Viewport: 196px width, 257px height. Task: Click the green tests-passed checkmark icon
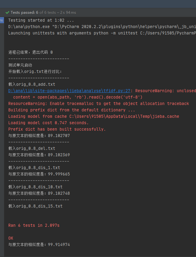coord(7,13)
